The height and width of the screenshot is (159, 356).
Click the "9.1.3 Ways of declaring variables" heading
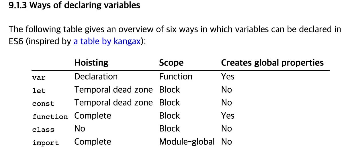click(x=75, y=5)
